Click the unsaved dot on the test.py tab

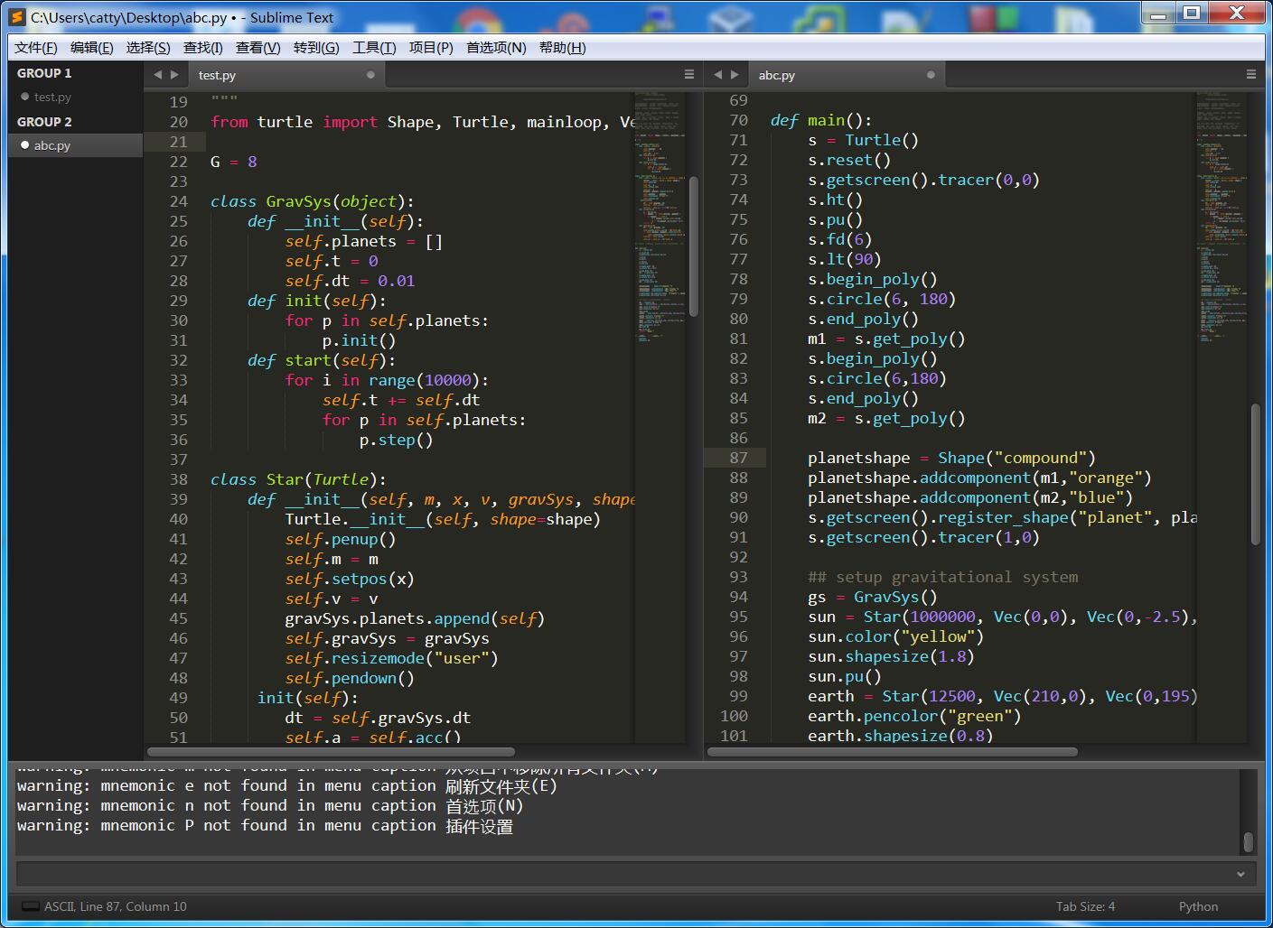[x=370, y=75]
